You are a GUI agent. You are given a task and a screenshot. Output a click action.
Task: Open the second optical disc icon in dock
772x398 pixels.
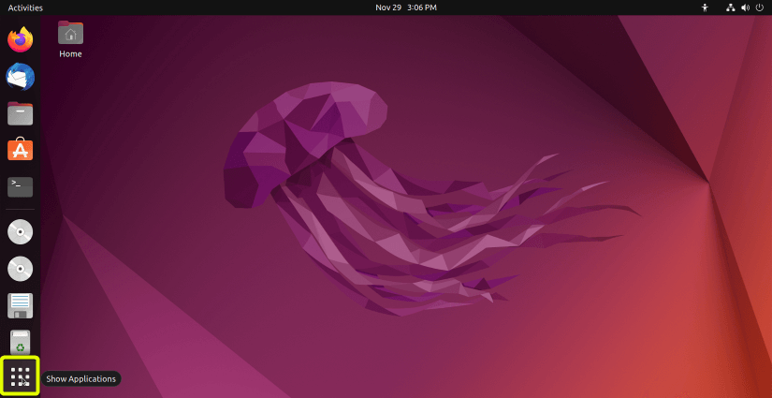(x=21, y=269)
